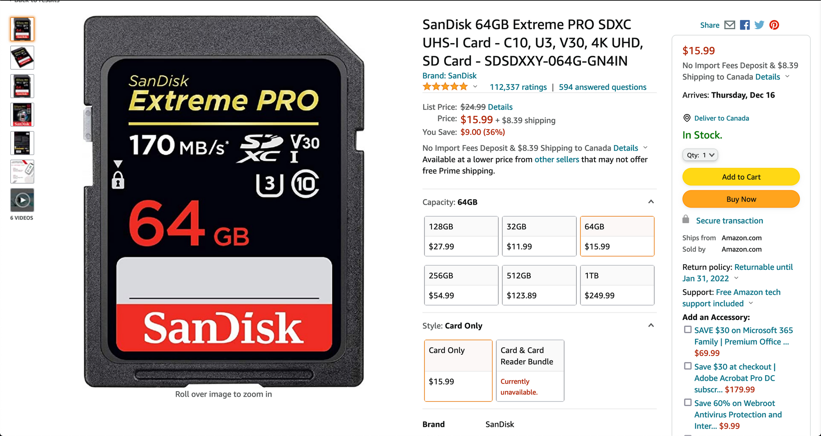This screenshot has height=436, width=821.
Task: Click the Add to Cart button
Action: [x=741, y=177]
